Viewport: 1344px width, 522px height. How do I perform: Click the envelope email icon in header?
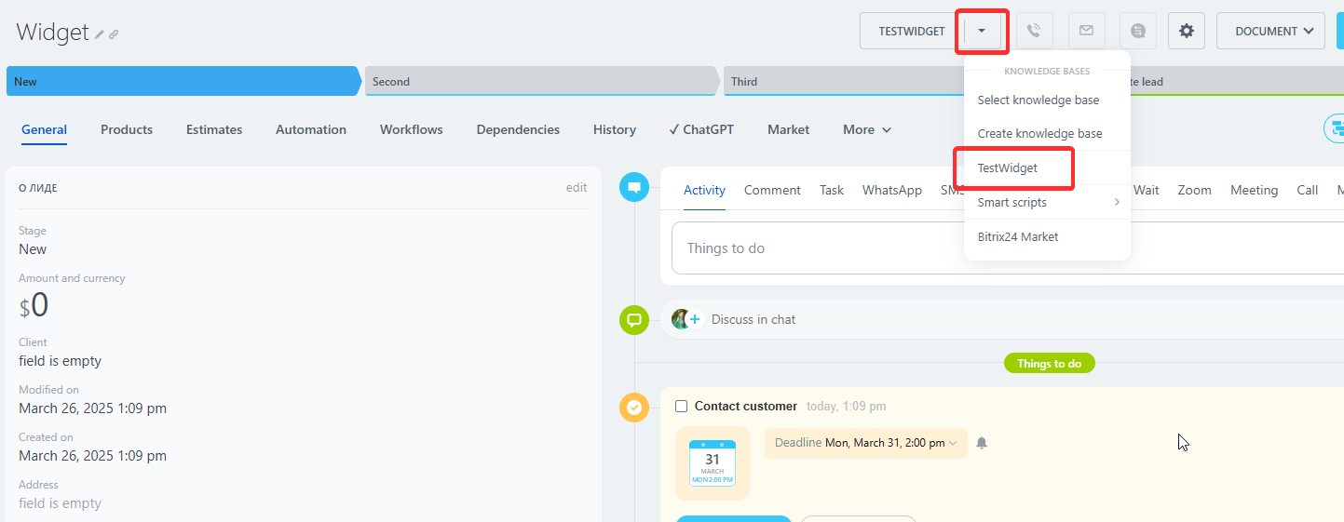[1086, 31]
